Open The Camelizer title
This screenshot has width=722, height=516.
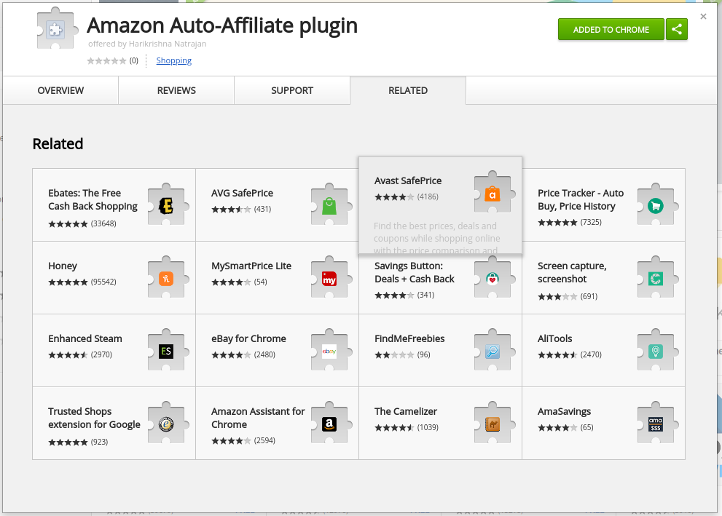[x=406, y=411]
